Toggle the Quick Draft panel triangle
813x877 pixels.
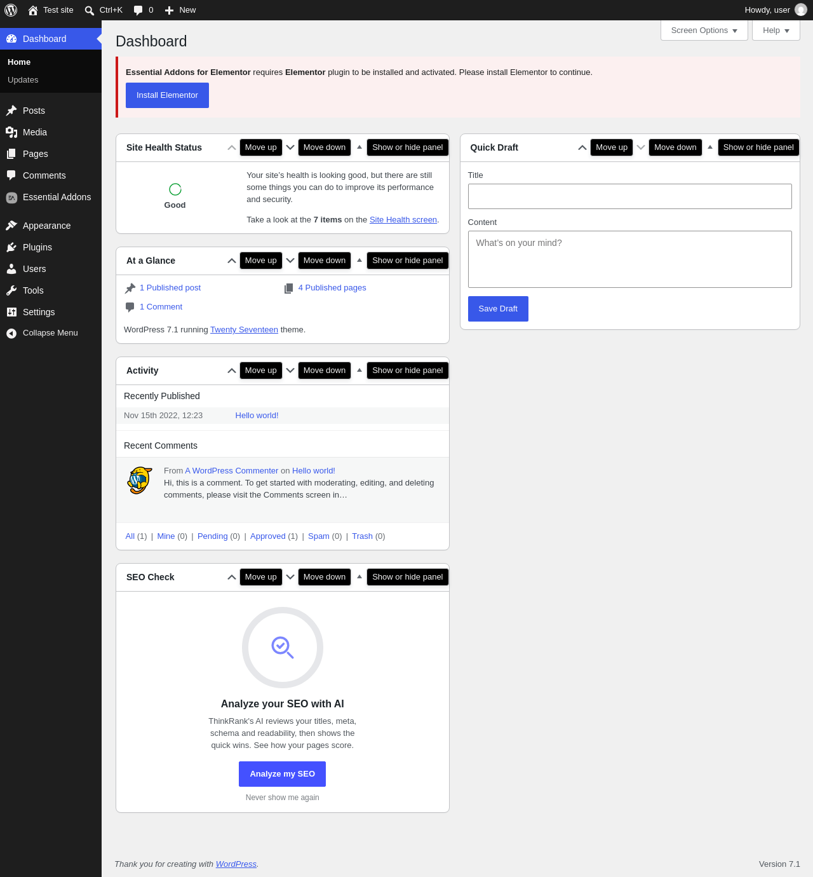pos(710,147)
